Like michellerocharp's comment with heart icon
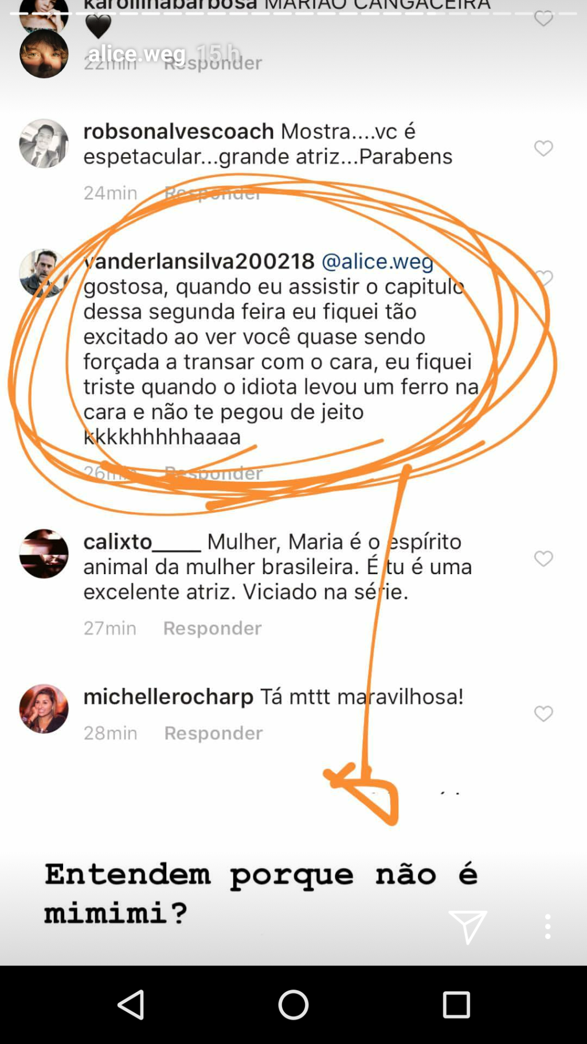The height and width of the screenshot is (1044, 587). pyautogui.click(x=543, y=713)
